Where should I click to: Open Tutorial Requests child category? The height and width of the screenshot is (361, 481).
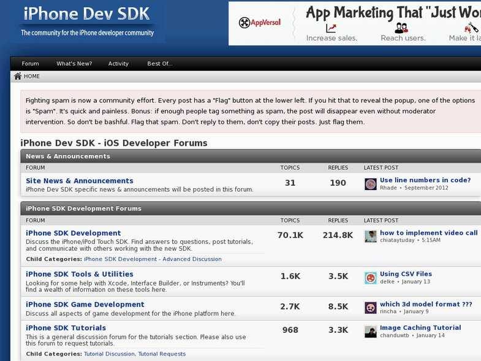[162, 354]
